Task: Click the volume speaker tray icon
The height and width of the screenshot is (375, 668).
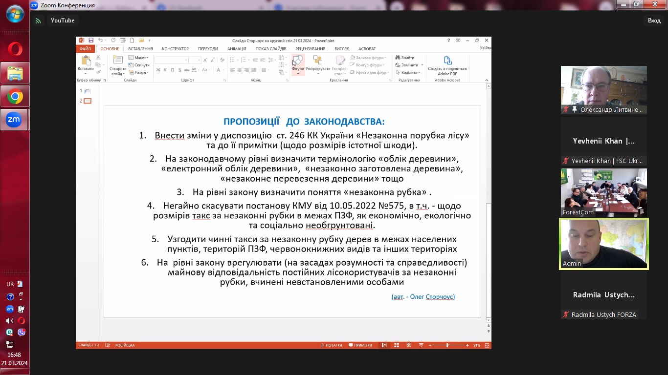Action: pyautogui.click(x=10, y=320)
